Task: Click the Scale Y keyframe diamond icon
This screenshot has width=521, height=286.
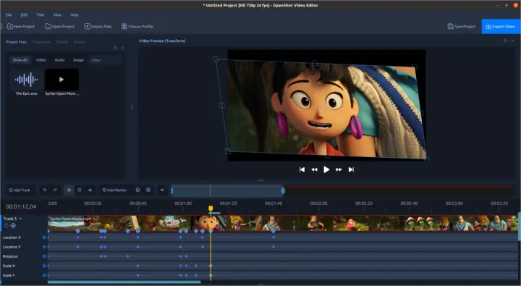Action: (x=44, y=275)
